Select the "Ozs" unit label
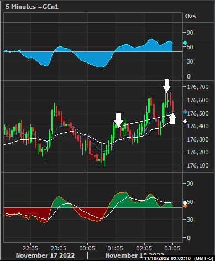The width and height of the screenshot is (215, 261). pos(191,16)
